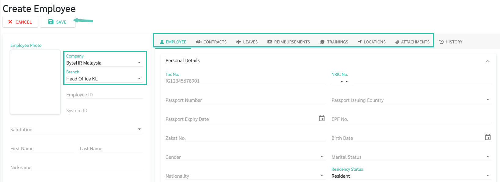Open the Salutation dropdown

point(76,129)
